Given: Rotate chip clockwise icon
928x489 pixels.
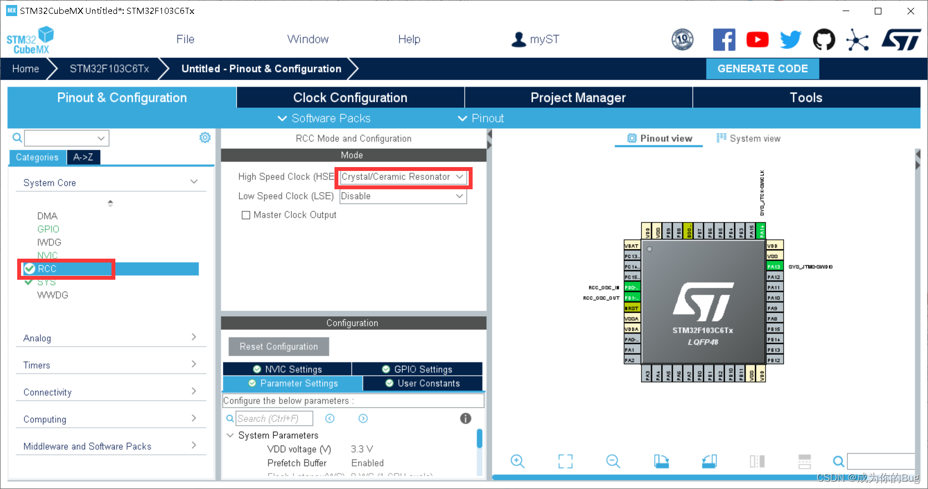Looking at the screenshot, I should point(661,461).
